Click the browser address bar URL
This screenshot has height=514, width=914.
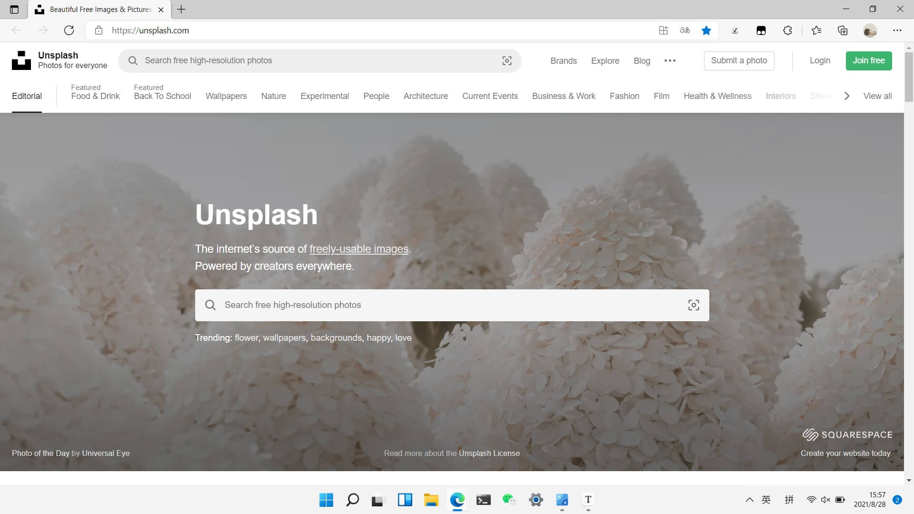(x=150, y=30)
